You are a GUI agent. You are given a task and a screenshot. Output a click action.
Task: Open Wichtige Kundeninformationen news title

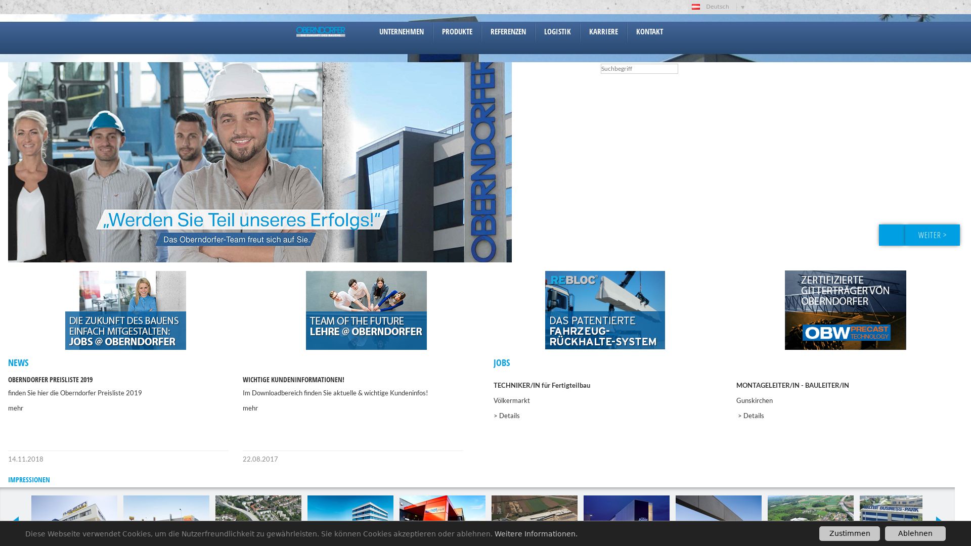293,380
